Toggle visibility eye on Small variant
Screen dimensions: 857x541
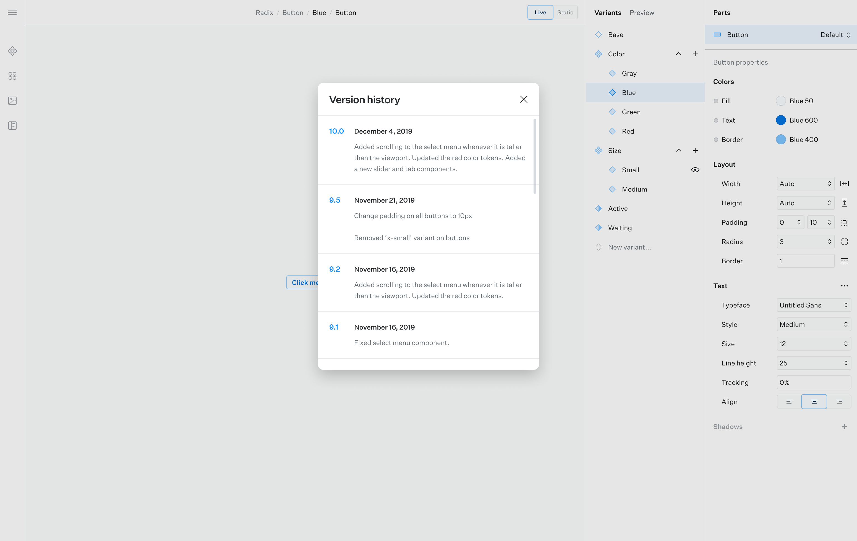click(695, 170)
